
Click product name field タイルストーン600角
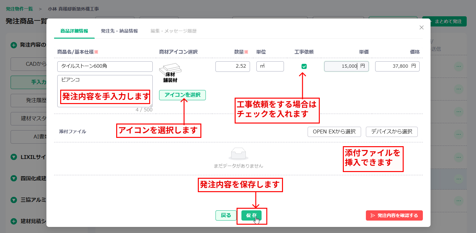[105, 66]
